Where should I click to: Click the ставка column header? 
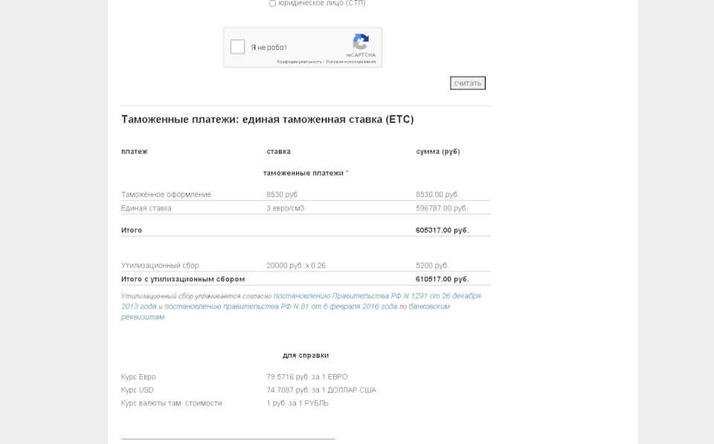click(x=279, y=152)
